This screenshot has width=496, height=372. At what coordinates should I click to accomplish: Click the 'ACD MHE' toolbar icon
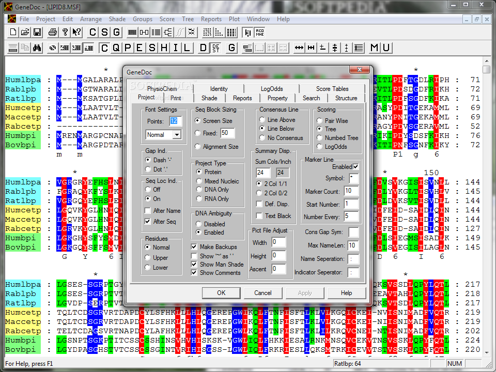pos(260,32)
